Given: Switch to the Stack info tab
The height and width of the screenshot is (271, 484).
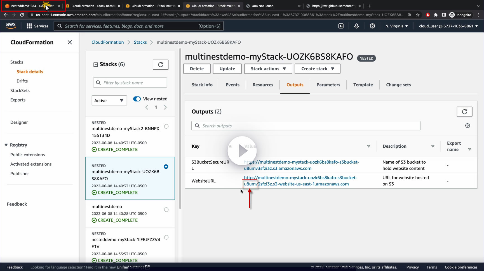Looking at the screenshot, I should pos(202,85).
